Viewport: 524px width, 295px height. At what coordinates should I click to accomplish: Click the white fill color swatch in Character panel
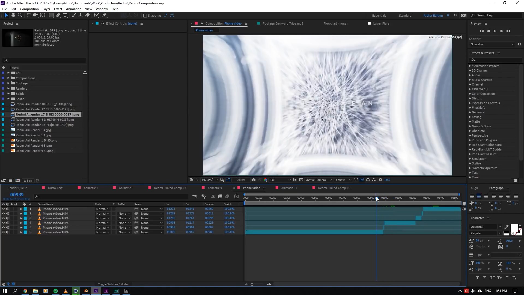tap(514, 228)
